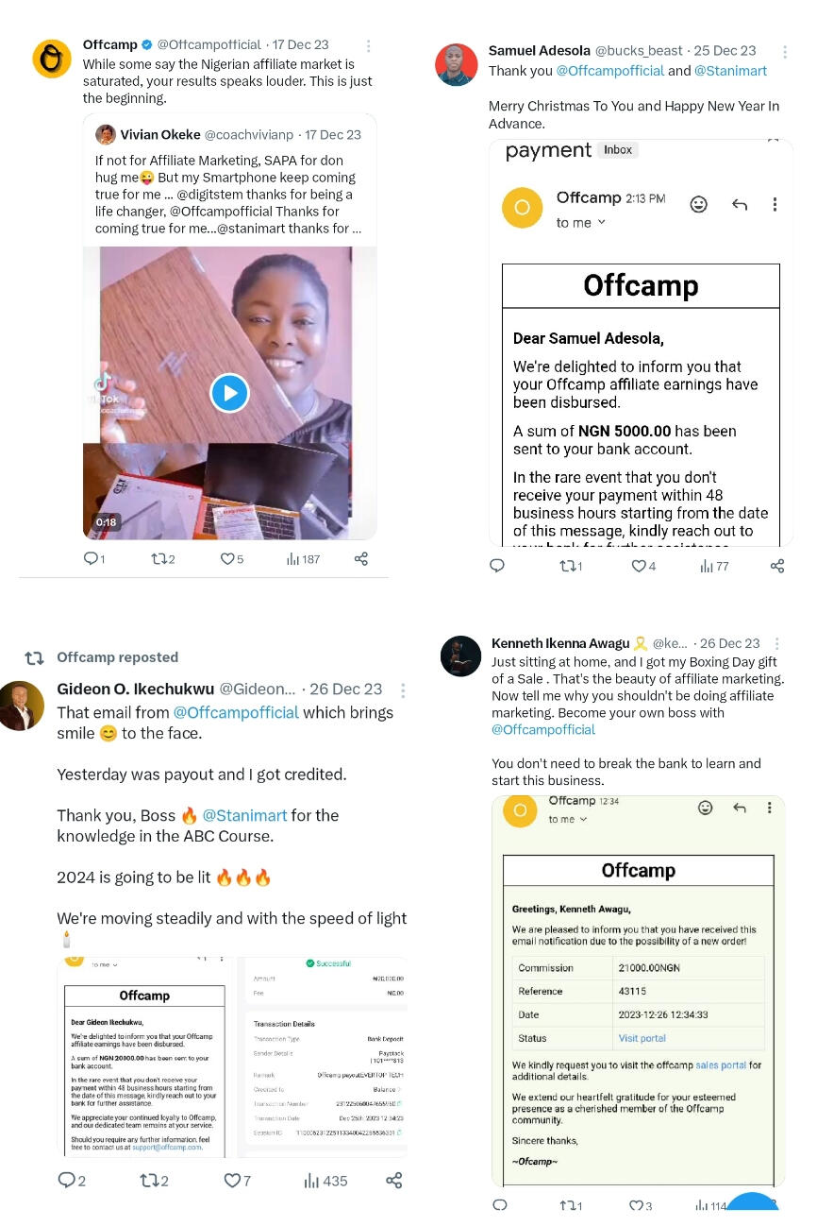This screenshot has height=1226, width=817.
Task: Expand 'to me' recipient details in Samuel's email
Action: (x=581, y=223)
